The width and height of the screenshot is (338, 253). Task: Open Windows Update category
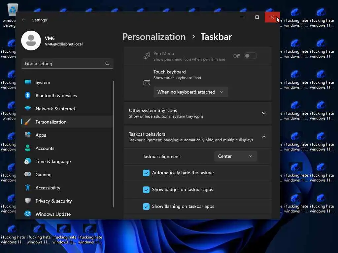pos(67,214)
